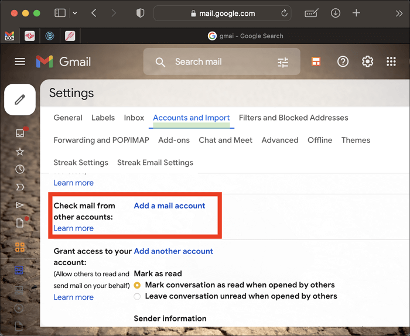This screenshot has width=410, height=336.
Task: Open Drafts via the document icon
Action: [20, 223]
